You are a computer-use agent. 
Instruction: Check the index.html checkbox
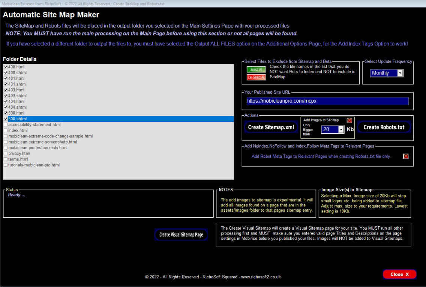coord(5,130)
